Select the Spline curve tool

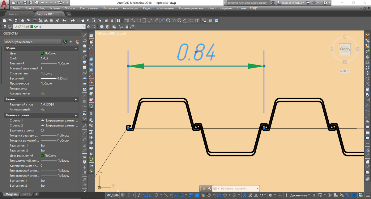85,73
